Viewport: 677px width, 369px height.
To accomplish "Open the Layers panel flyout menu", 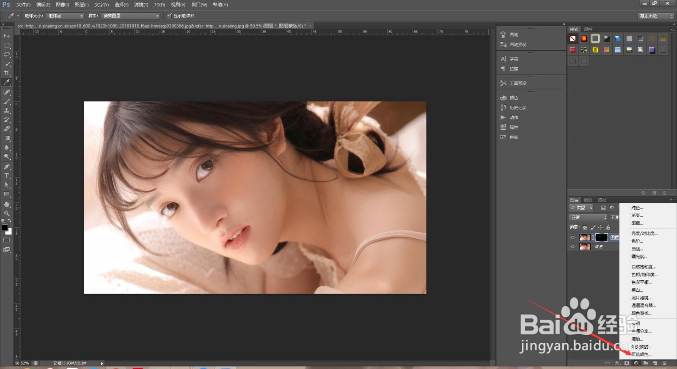I will pyautogui.click(x=672, y=200).
